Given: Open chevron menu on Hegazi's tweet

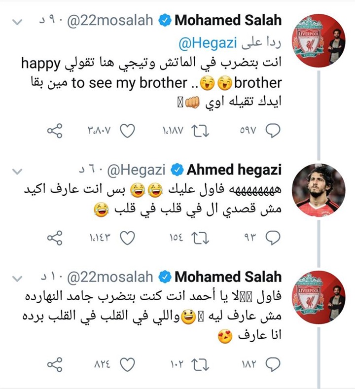Looking at the screenshot, I should [x=17, y=171].
